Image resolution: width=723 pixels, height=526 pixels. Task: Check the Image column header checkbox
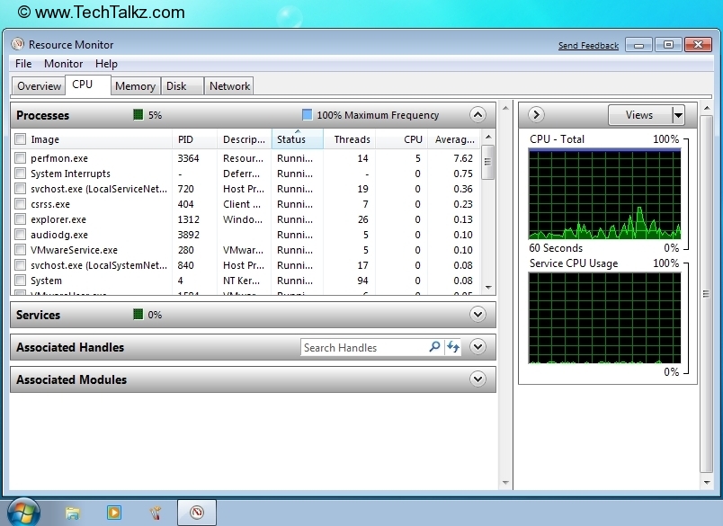click(x=20, y=139)
